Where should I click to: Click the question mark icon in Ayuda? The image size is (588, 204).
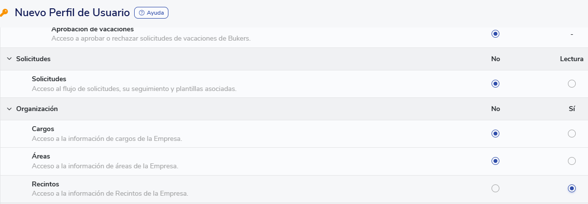pos(142,13)
